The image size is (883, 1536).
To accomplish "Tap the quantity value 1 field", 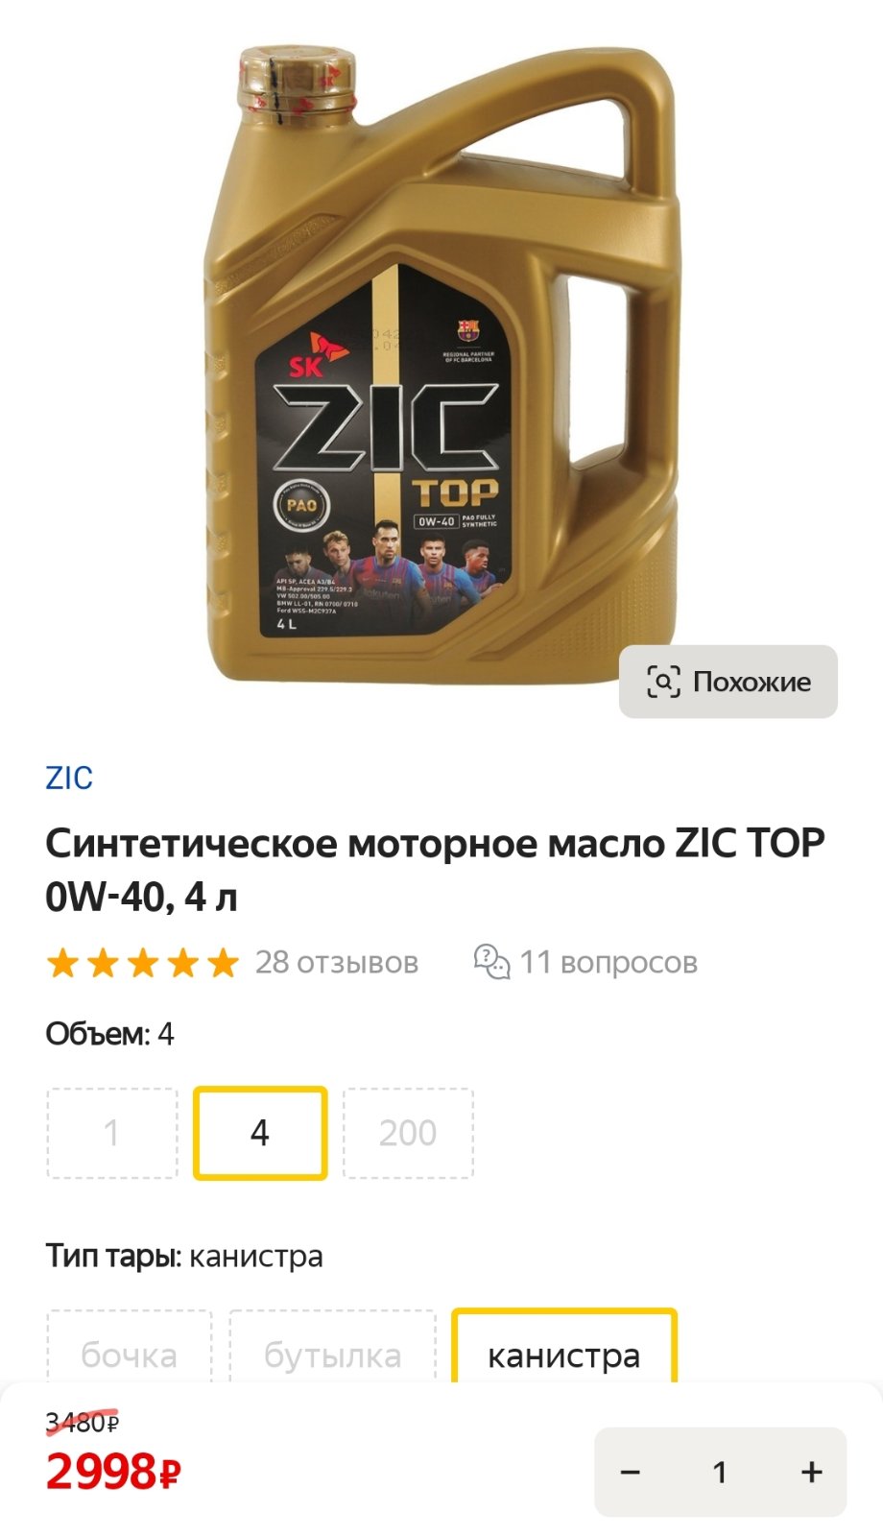I will coord(720,1472).
